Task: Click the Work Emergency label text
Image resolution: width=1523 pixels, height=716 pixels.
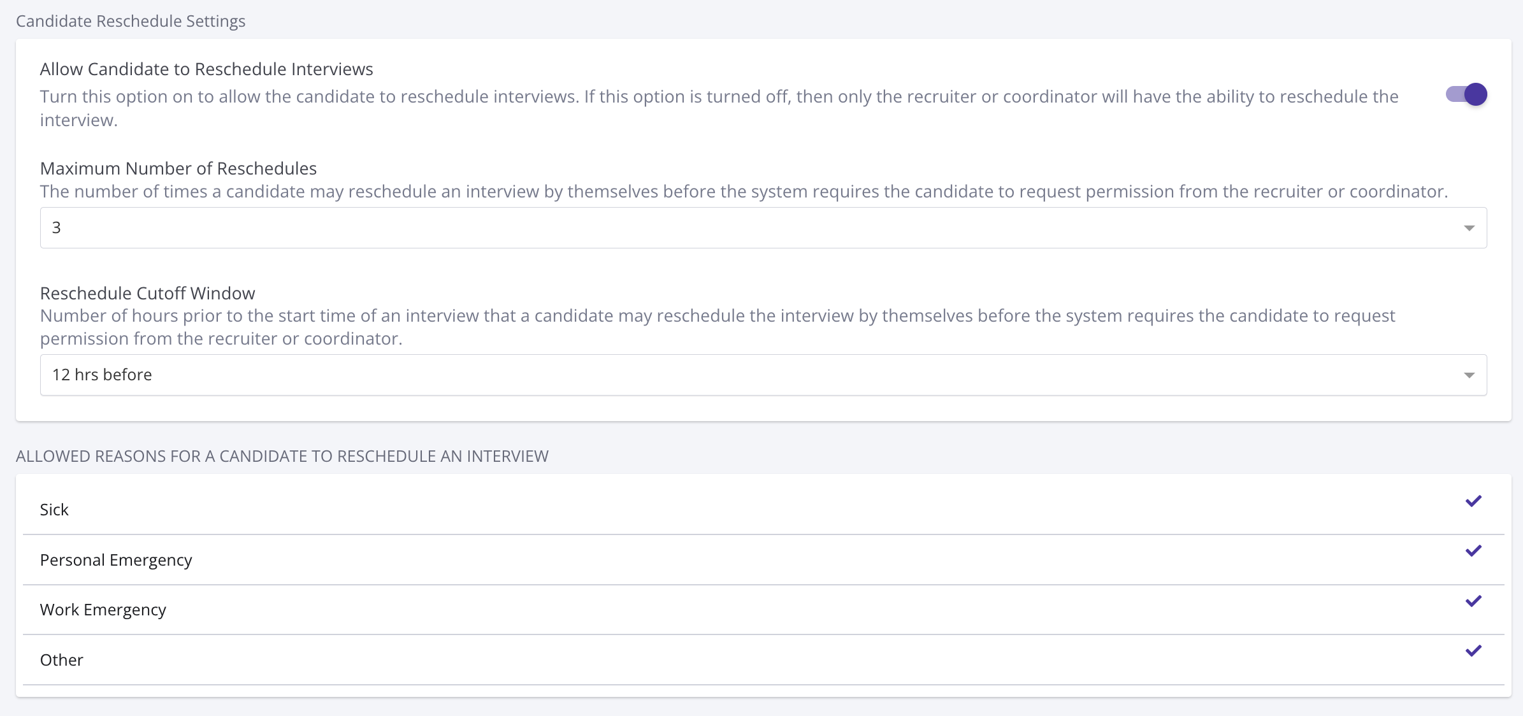Action: 103,610
